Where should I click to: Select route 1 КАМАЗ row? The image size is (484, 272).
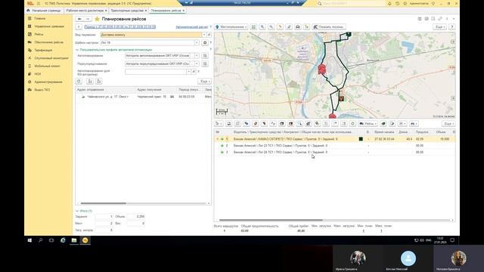335,139
